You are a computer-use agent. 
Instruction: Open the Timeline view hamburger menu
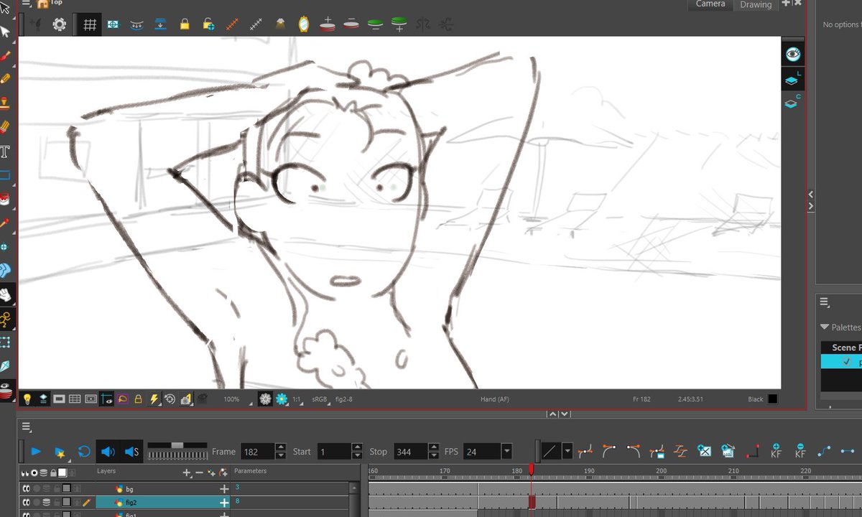click(x=27, y=427)
